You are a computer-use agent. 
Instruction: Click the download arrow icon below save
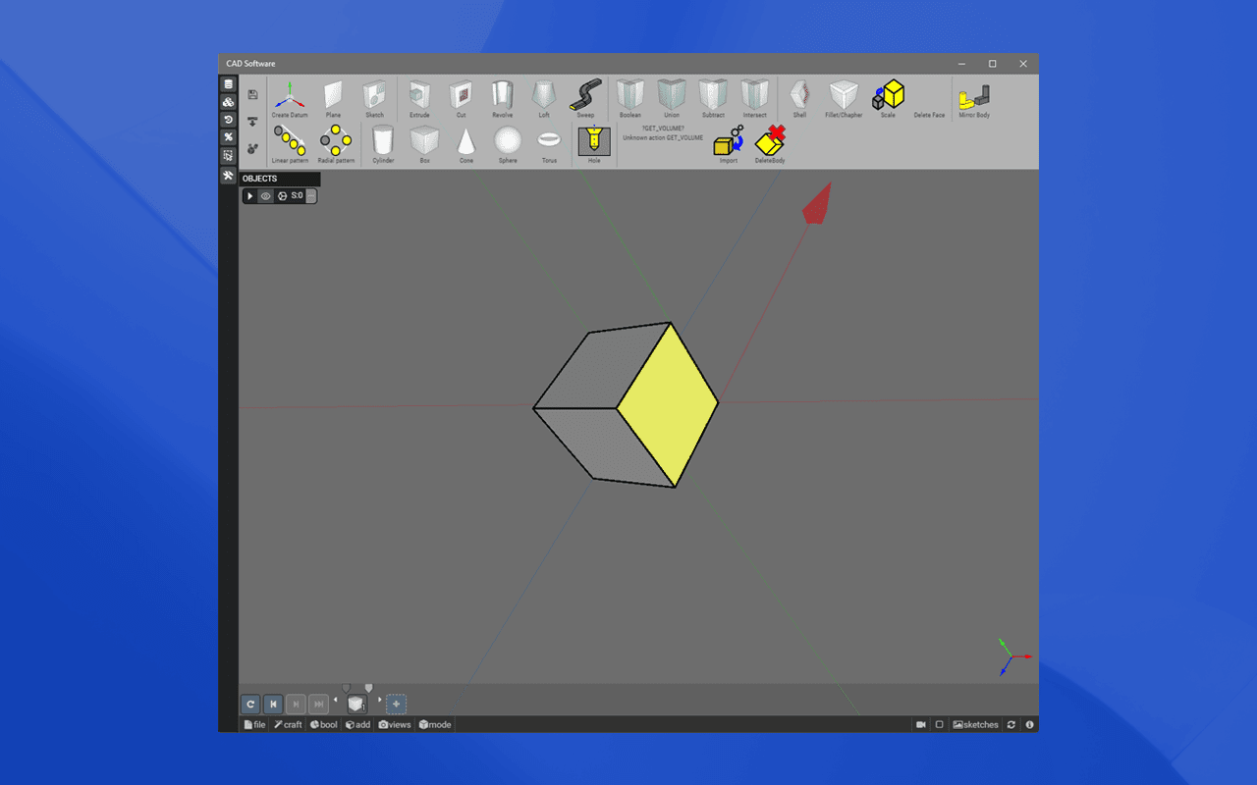point(252,122)
